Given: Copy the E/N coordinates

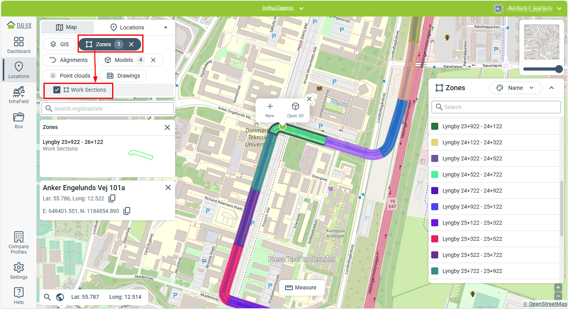Looking at the screenshot, I should pyautogui.click(x=127, y=211).
